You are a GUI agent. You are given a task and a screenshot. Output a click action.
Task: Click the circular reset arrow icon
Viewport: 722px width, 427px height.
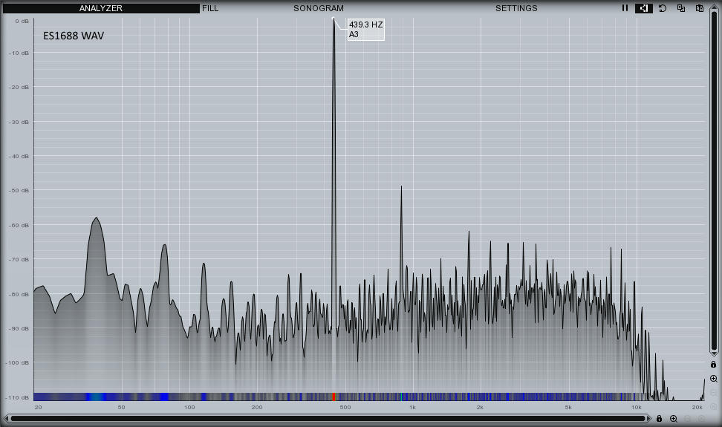coord(663,8)
